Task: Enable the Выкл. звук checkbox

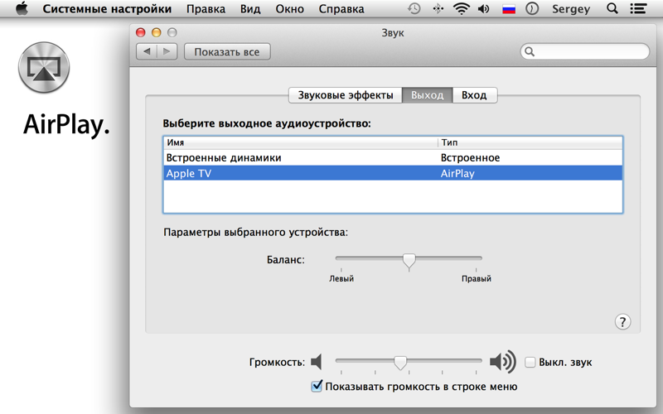Action: click(x=530, y=362)
